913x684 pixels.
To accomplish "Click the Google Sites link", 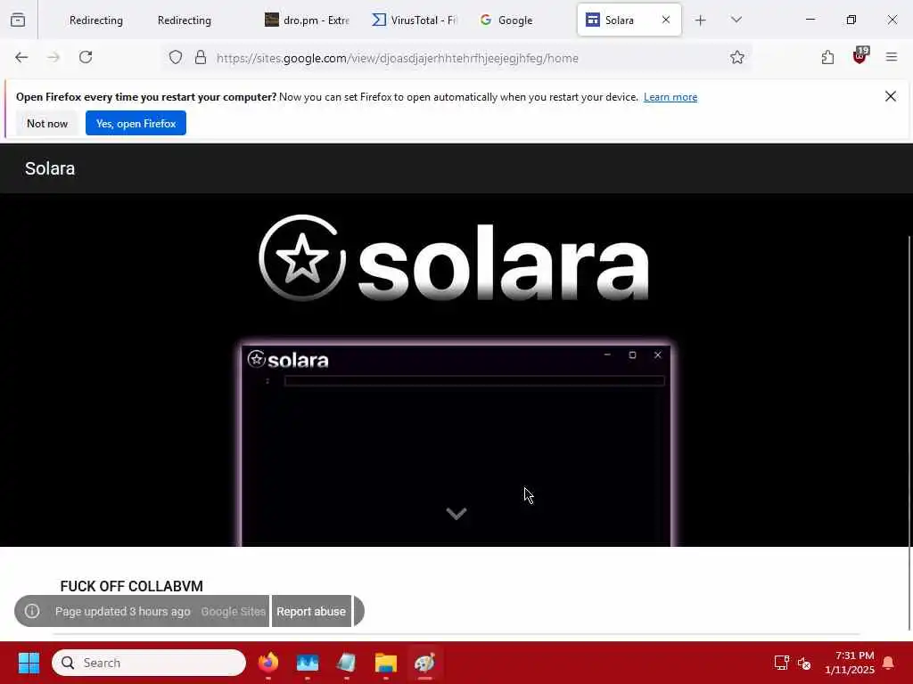I will (233, 611).
